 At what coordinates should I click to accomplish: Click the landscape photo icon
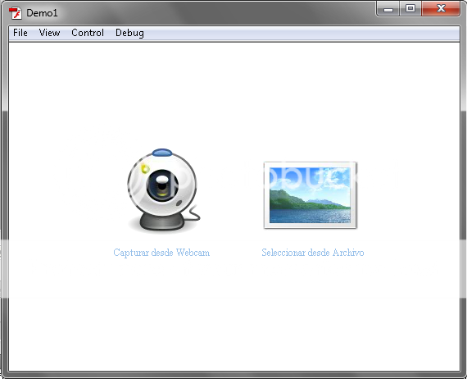pyautogui.click(x=310, y=195)
